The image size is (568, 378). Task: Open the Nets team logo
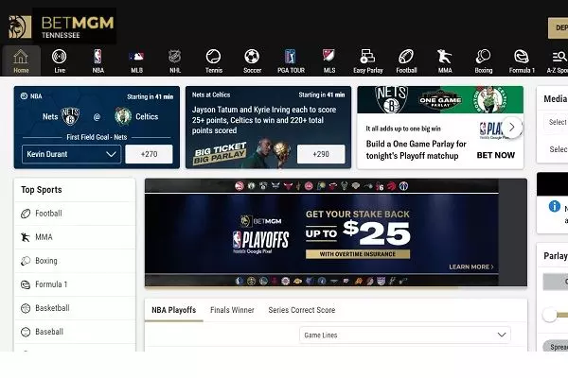(x=70, y=116)
